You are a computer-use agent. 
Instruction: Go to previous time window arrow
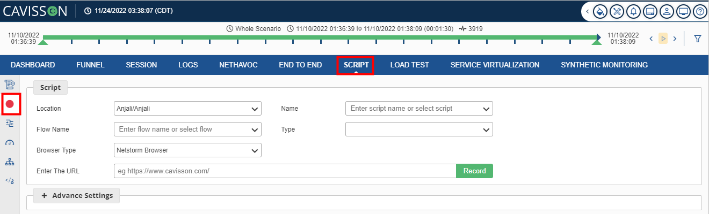coord(652,39)
